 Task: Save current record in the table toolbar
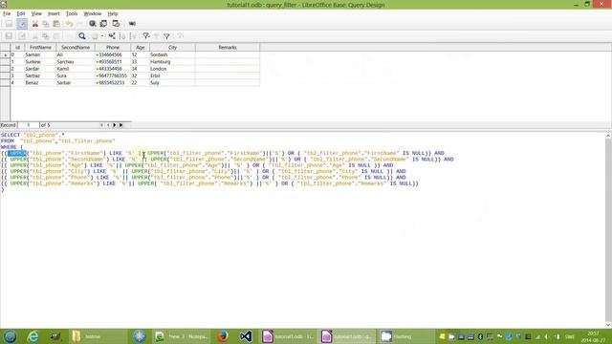coord(9,36)
